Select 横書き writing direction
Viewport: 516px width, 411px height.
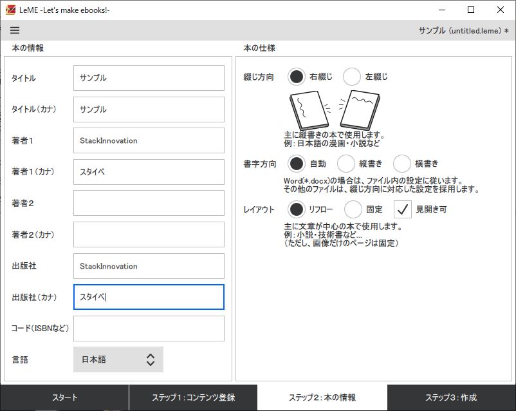[401, 164]
